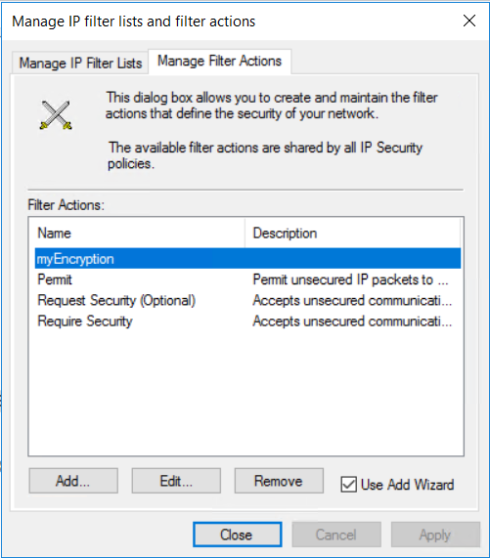Close the dialog with the X button
The height and width of the screenshot is (558, 490).
click(x=469, y=21)
